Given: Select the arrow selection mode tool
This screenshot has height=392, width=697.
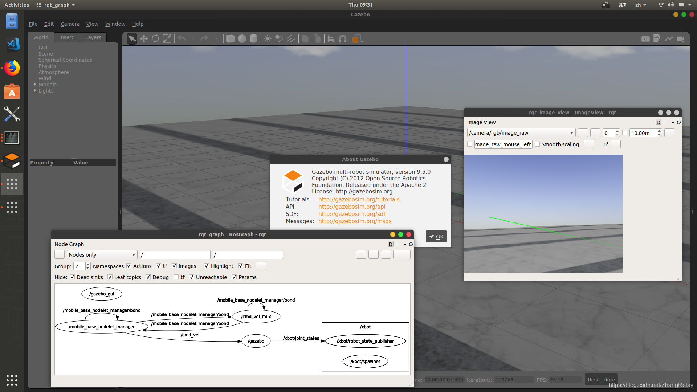Looking at the screenshot, I should 132,39.
